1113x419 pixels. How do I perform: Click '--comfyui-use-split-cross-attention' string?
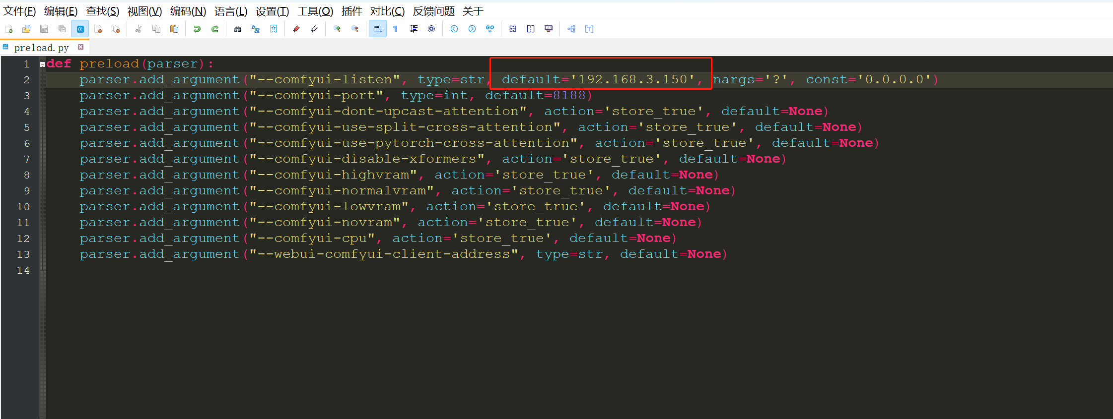pyautogui.click(x=405, y=127)
